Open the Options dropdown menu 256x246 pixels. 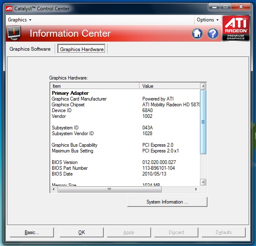[207, 20]
